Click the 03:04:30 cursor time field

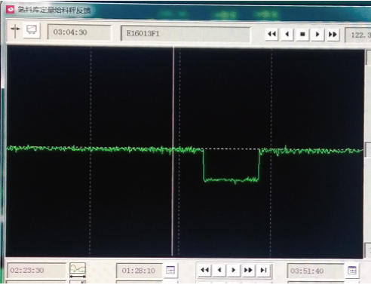[x=79, y=32]
